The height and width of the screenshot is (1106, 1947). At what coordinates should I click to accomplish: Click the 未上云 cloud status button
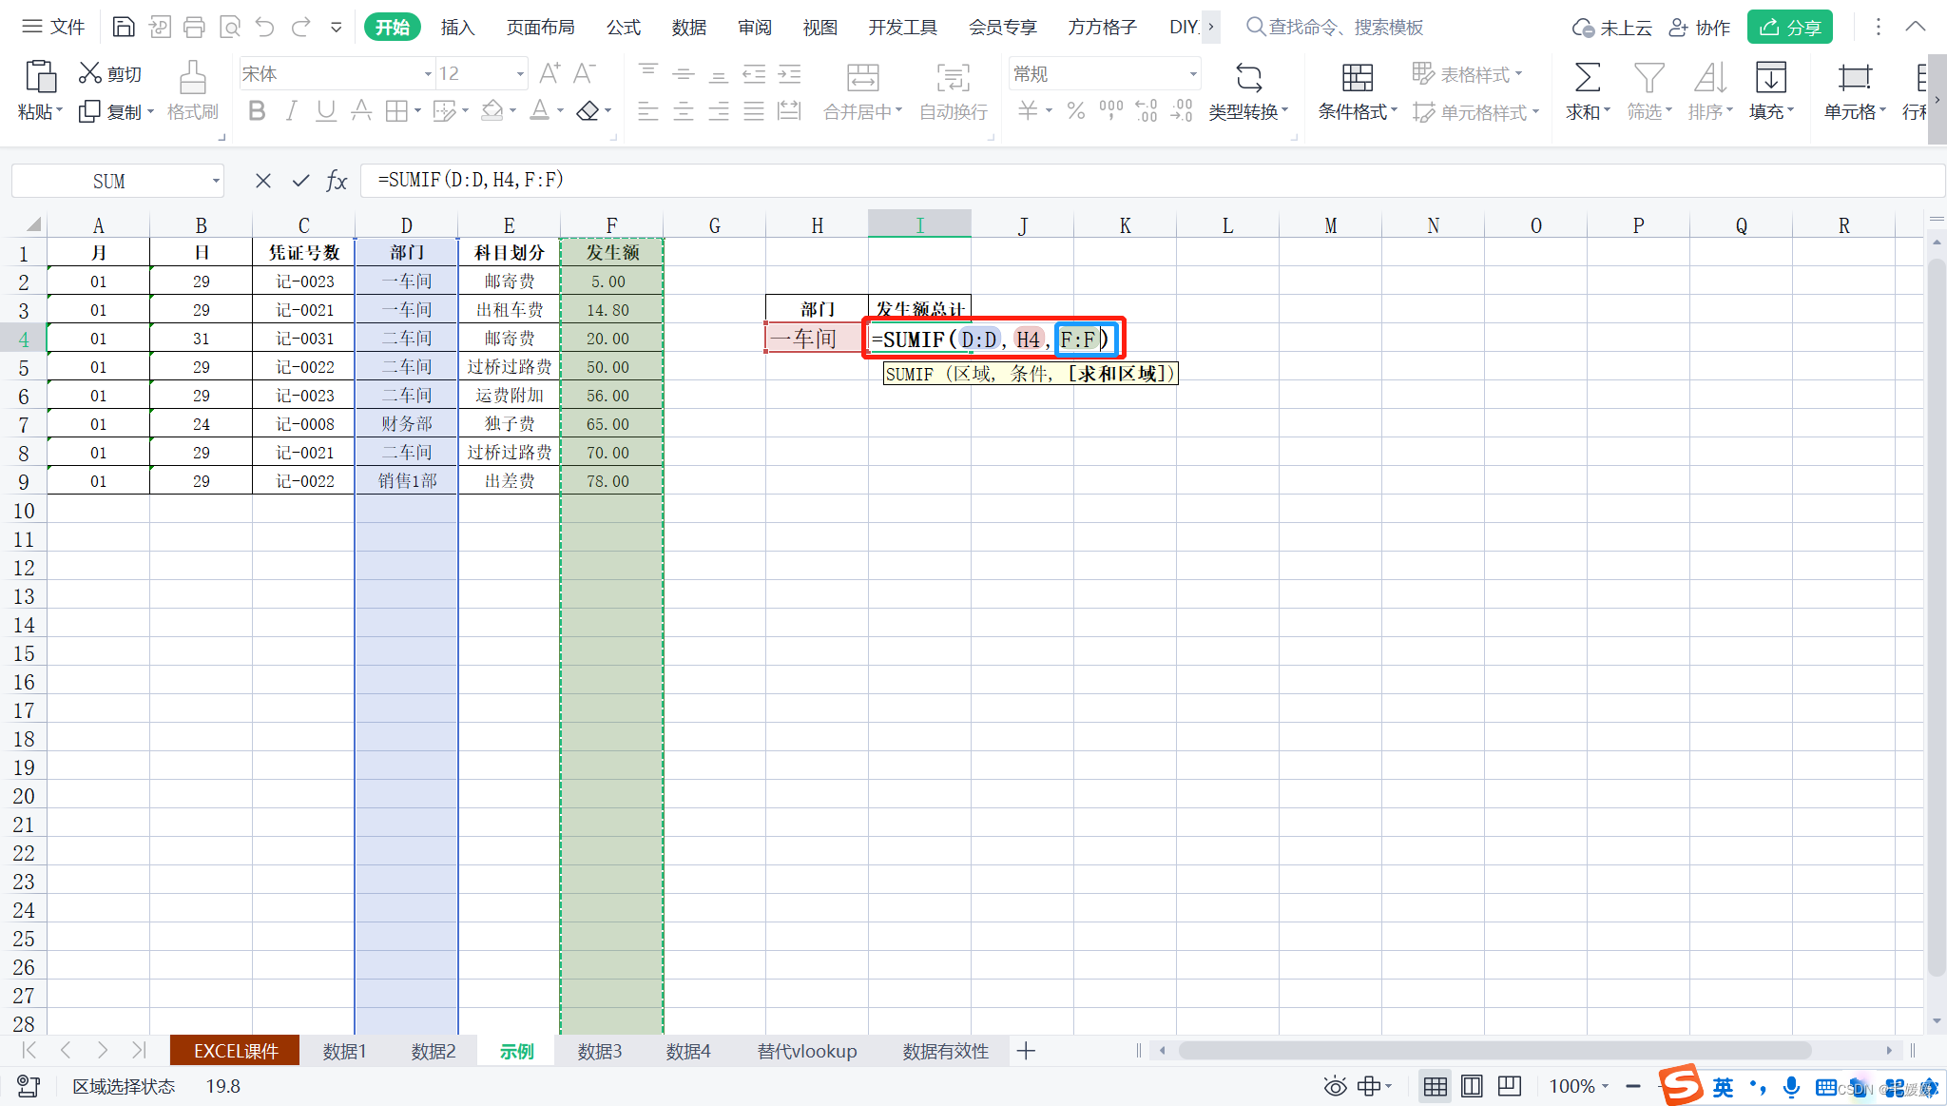[x=1611, y=27]
